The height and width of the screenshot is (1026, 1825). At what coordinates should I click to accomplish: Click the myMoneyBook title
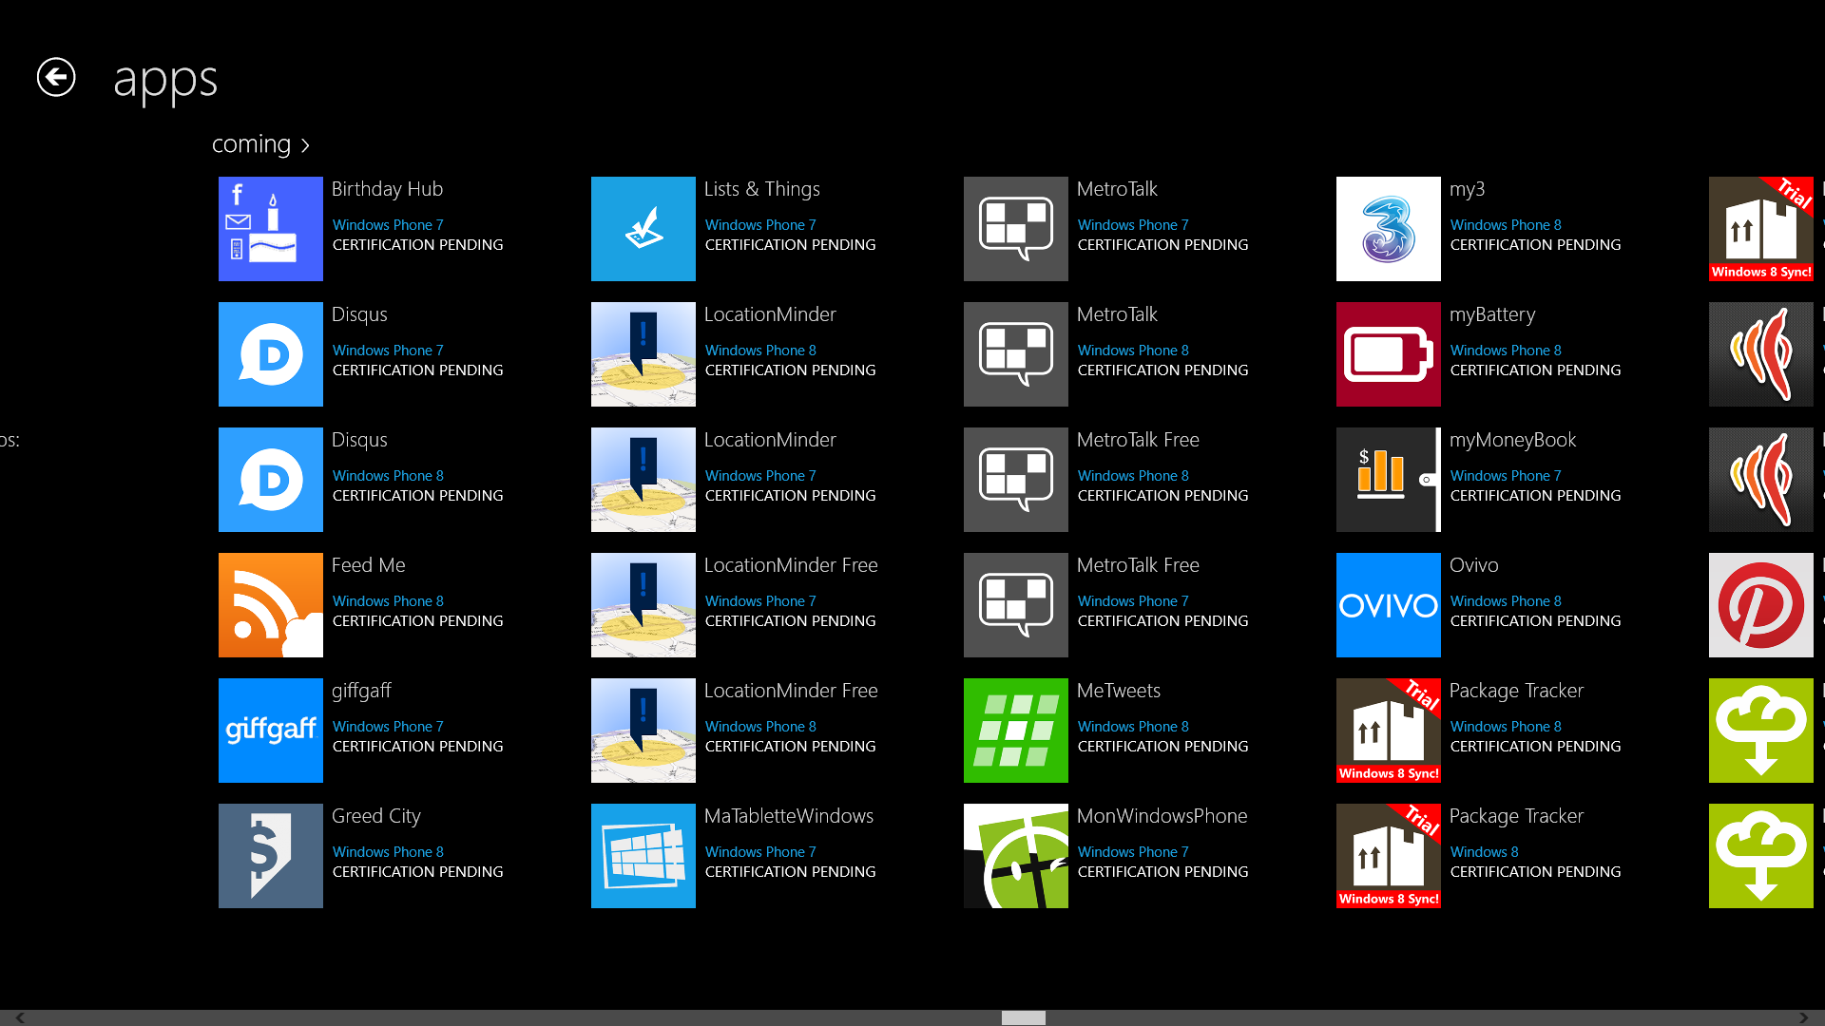coord(1512,440)
